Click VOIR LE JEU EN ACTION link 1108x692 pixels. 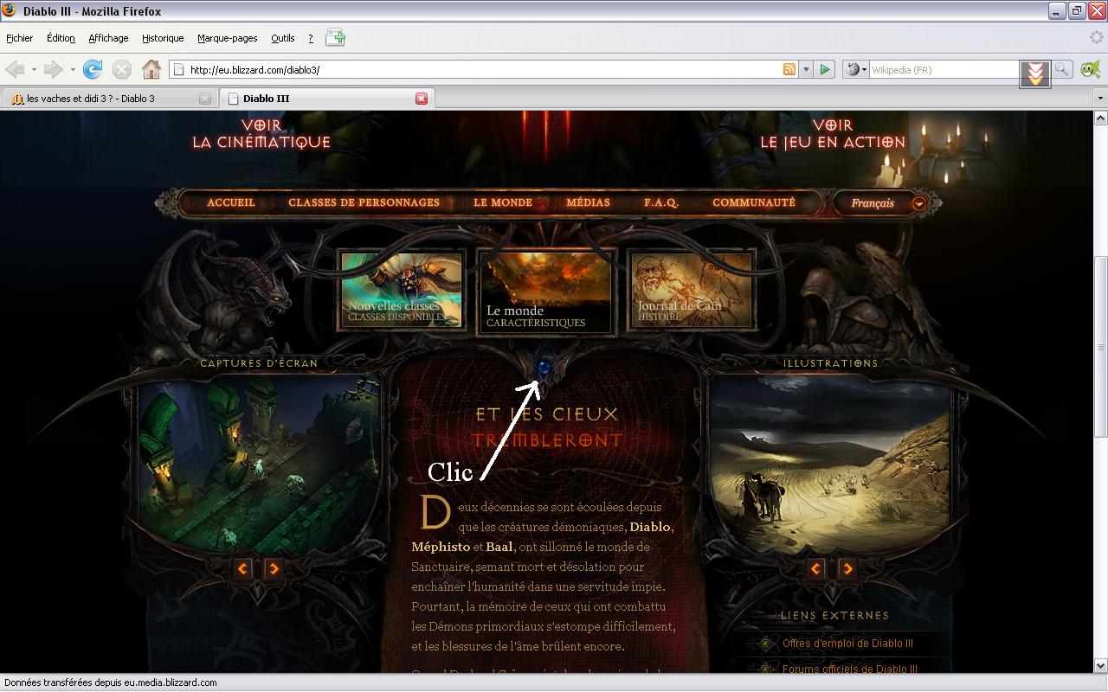click(x=833, y=134)
